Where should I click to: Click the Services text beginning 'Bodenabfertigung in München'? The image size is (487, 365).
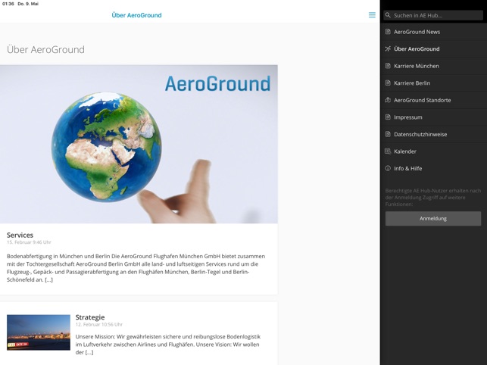pyautogui.click(x=136, y=268)
